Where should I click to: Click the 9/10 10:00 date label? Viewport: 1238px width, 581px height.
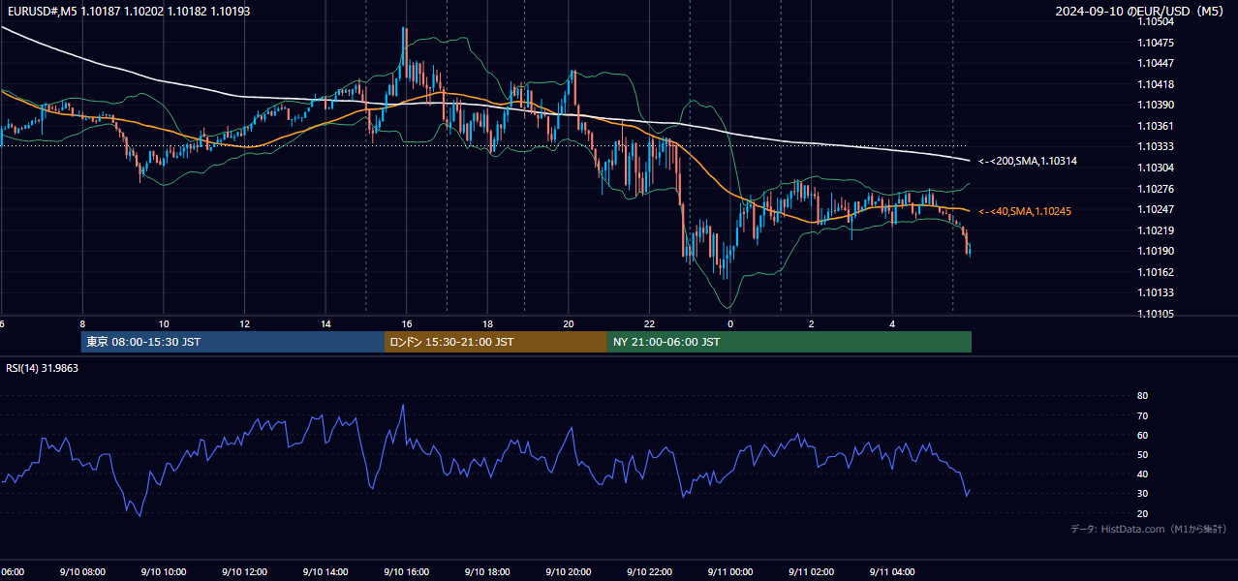(x=163, y=571)
